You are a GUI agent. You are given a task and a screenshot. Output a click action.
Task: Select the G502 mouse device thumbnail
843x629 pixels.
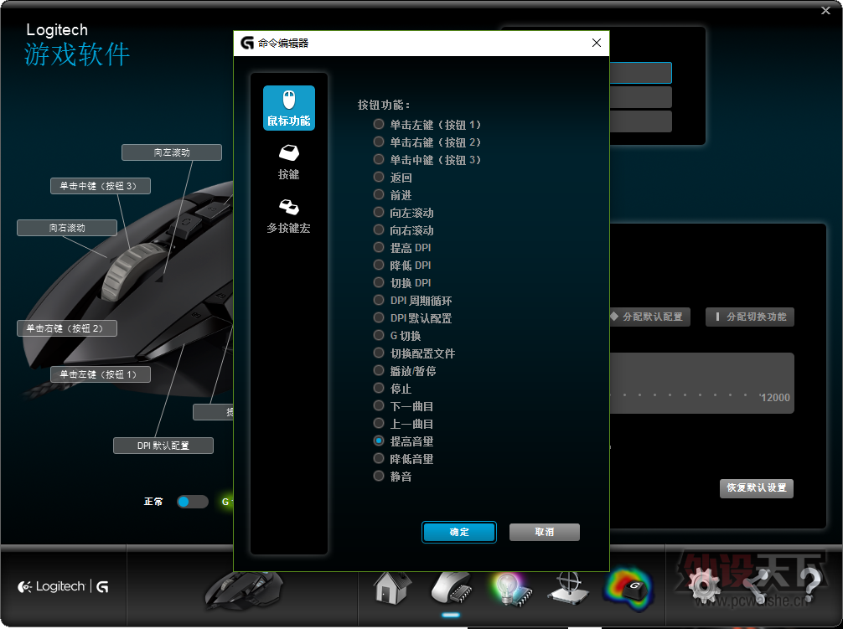(243, 590)
